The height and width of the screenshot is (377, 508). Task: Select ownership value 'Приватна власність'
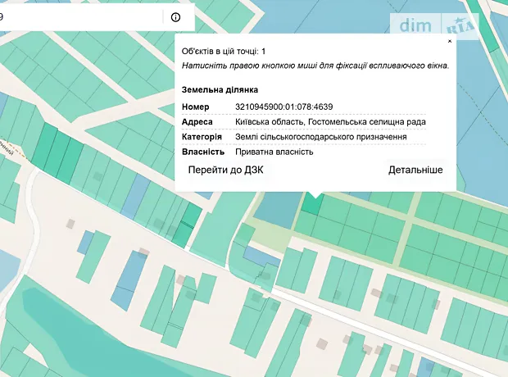click(274, 152)
